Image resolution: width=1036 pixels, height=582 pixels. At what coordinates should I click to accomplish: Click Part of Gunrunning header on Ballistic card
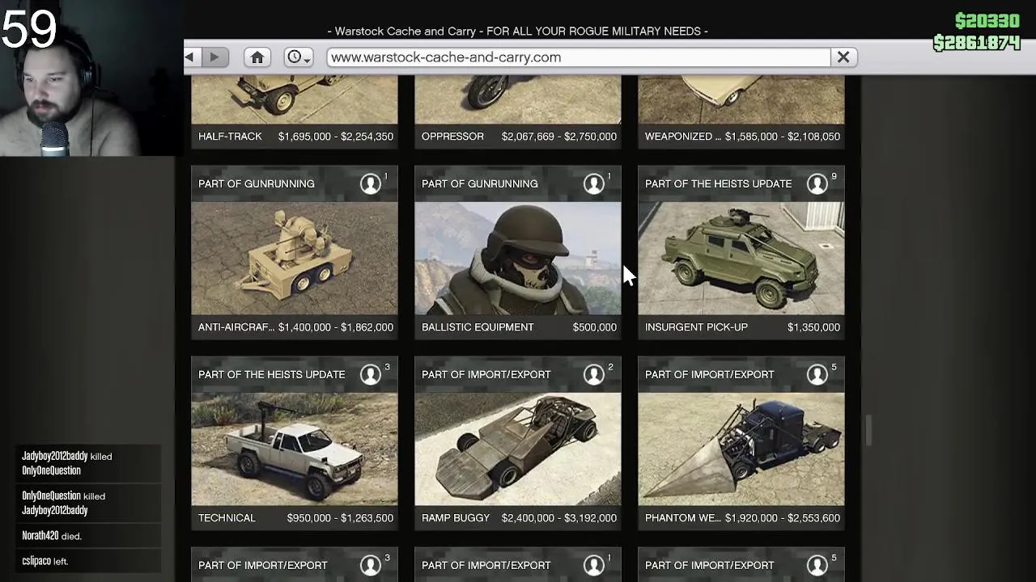click(x=479, y=183)
